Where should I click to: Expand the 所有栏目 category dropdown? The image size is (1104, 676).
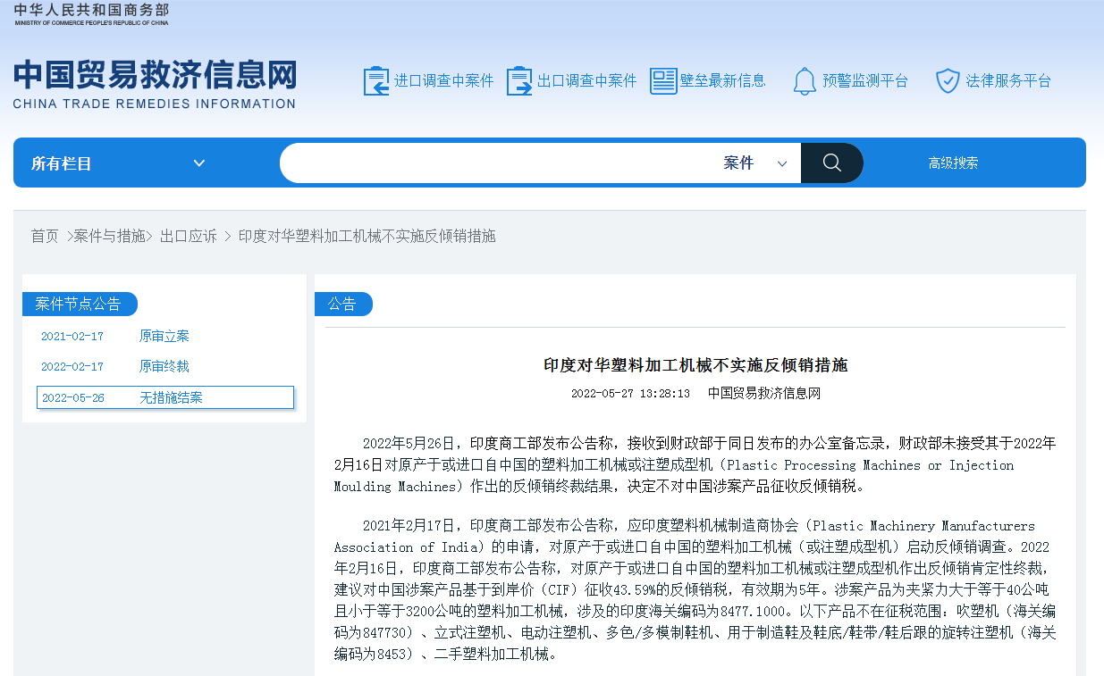(x=119, y=163)
